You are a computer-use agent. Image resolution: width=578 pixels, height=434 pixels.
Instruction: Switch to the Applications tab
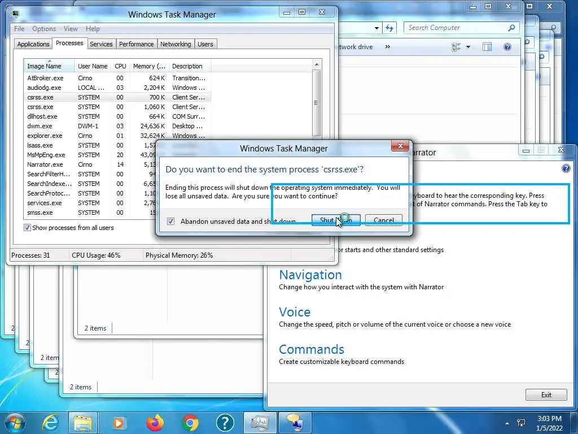click(33, 44)
